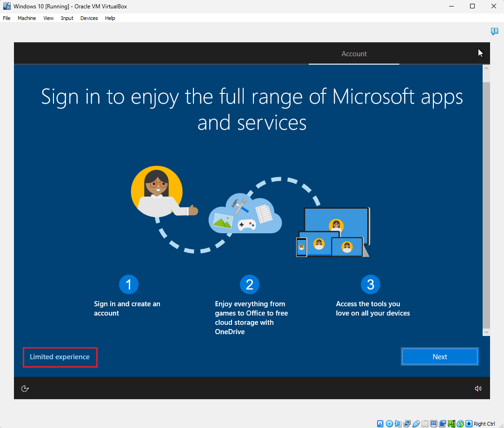Click the hard disk activity status icon
This screenshot has height=428, width=504.
(x=380, y=423)
